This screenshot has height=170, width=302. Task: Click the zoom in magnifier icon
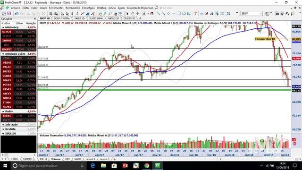coord(105,14)
